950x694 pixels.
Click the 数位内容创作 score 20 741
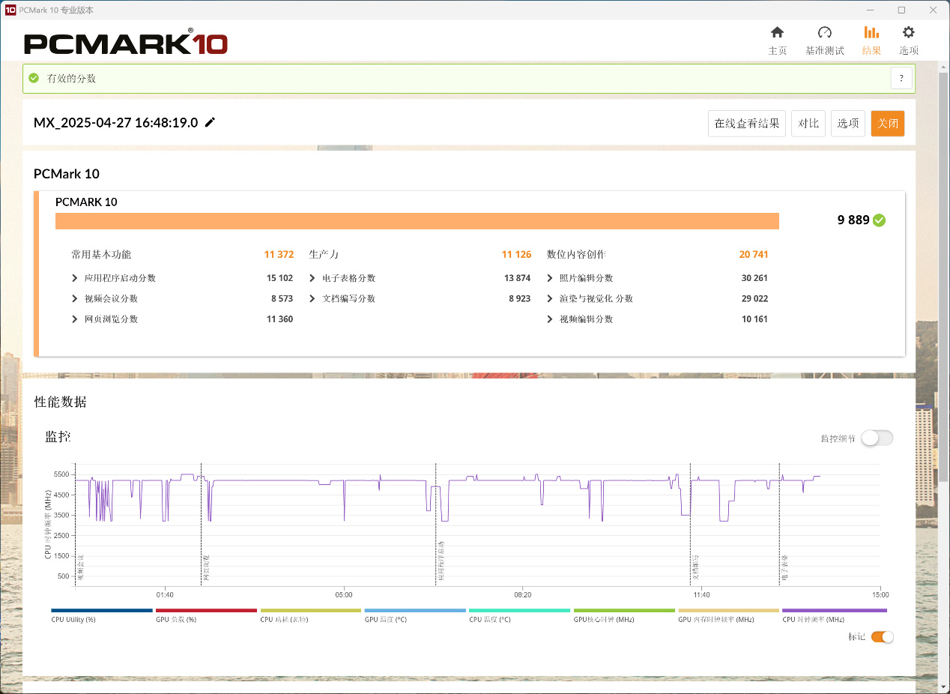click(x=754, y=255)
